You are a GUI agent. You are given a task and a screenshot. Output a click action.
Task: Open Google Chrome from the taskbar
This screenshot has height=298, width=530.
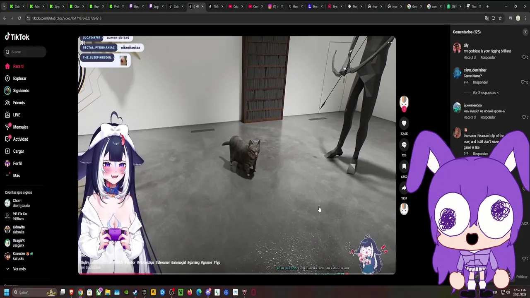tap(80, 292)
